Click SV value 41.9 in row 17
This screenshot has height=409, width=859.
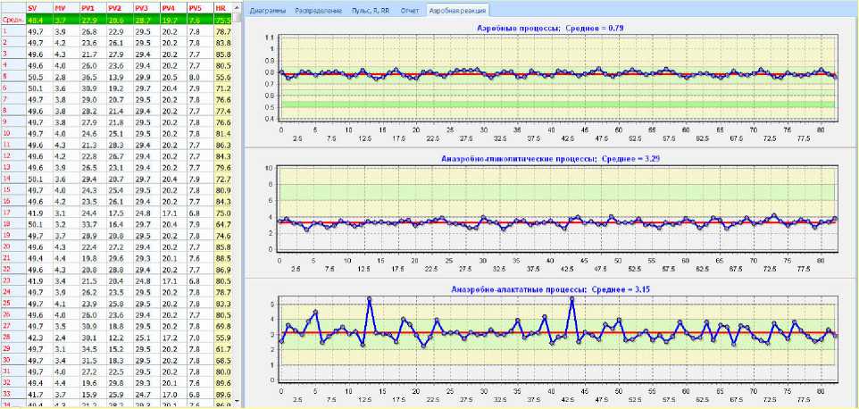tap(39, 213)
